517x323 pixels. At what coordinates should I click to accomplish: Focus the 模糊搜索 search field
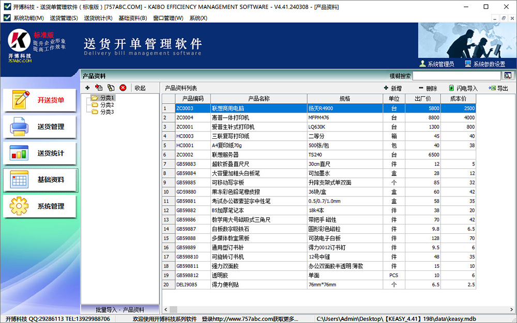pyautogui.click(x=457, y=76)
